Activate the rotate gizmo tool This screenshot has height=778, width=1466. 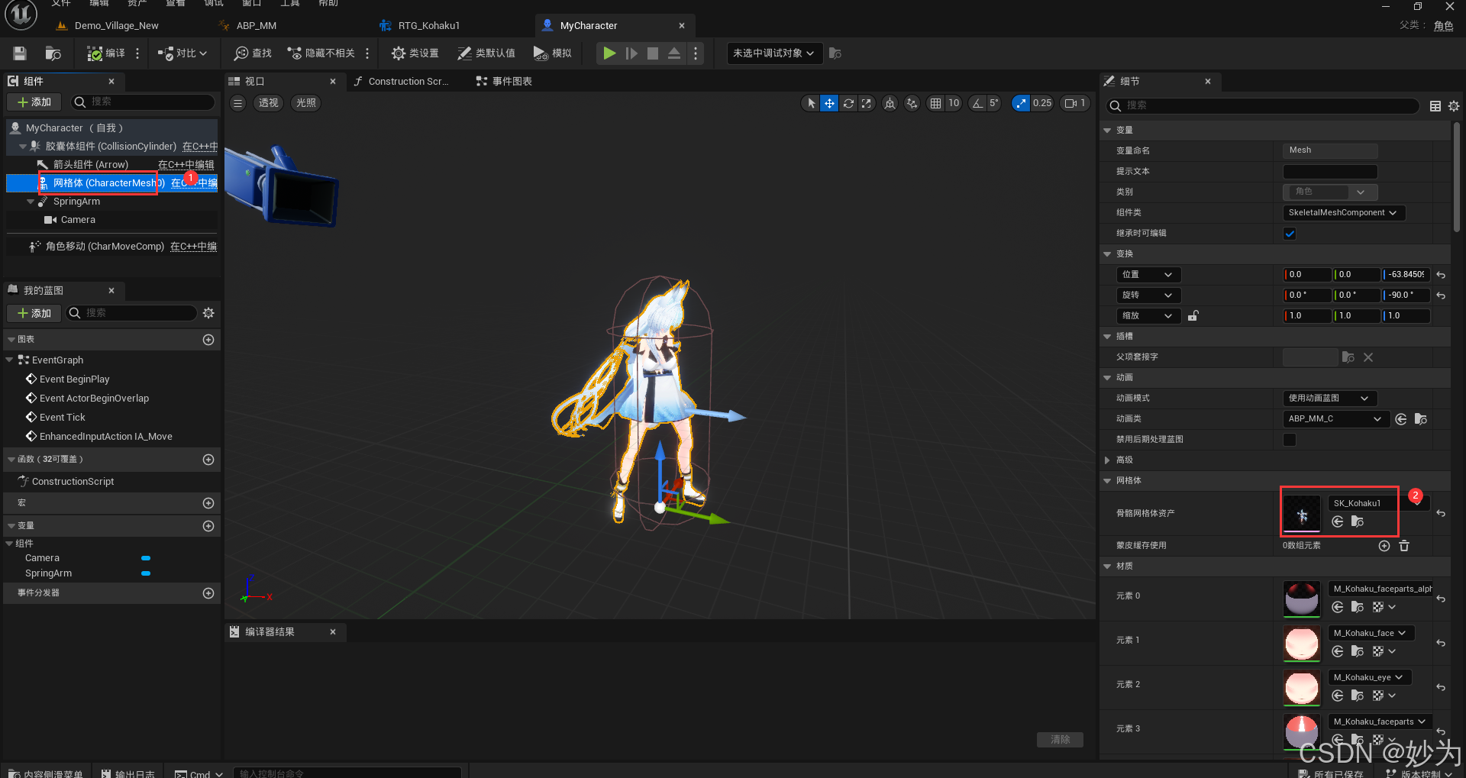coord(848,103)
